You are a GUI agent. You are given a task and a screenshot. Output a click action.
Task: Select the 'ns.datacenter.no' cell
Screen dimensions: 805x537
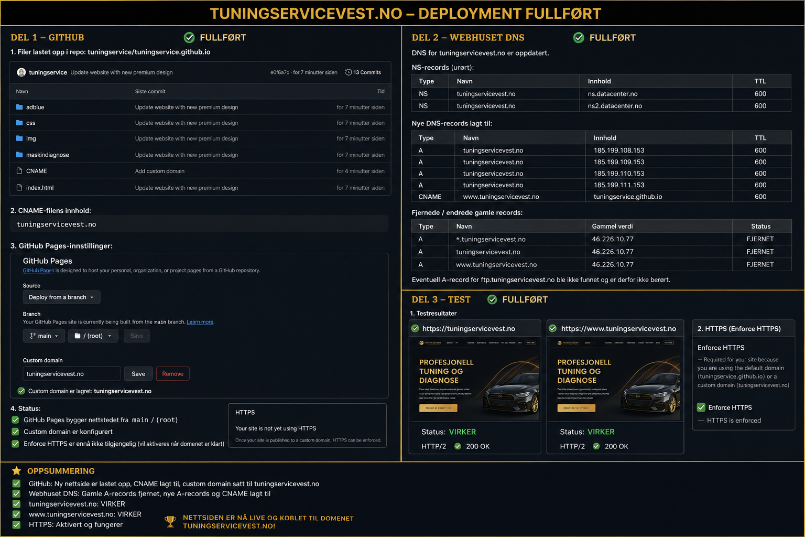[613, 94]
